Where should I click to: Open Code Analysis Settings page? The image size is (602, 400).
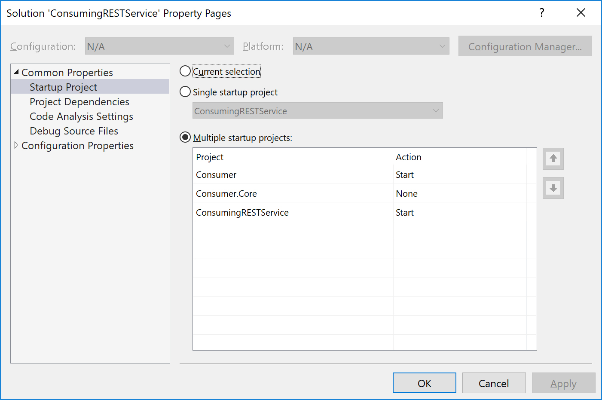(81, 116)
